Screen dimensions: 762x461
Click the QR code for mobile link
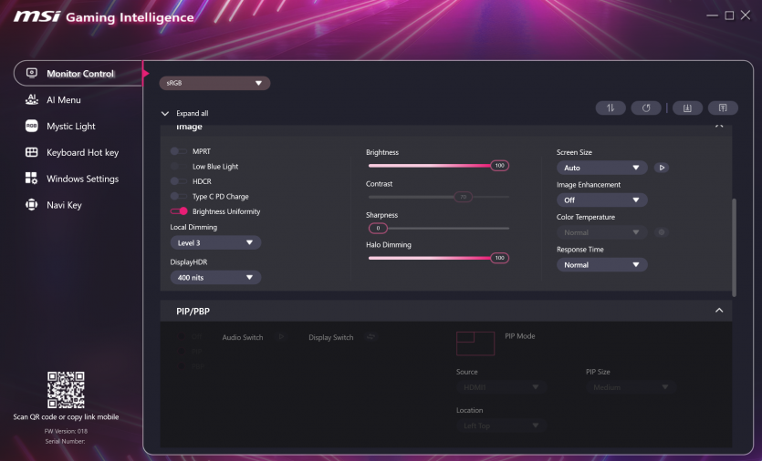[66, 390]
